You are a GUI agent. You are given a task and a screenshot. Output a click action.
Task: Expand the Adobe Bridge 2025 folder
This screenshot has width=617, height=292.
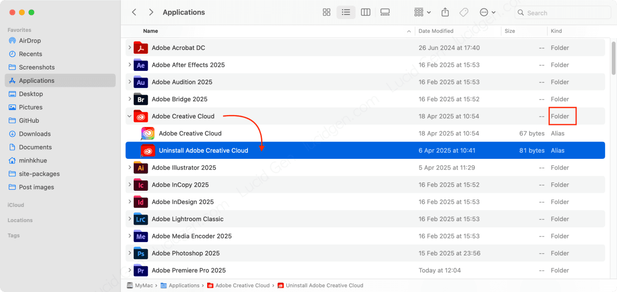(x=130, y=99)
